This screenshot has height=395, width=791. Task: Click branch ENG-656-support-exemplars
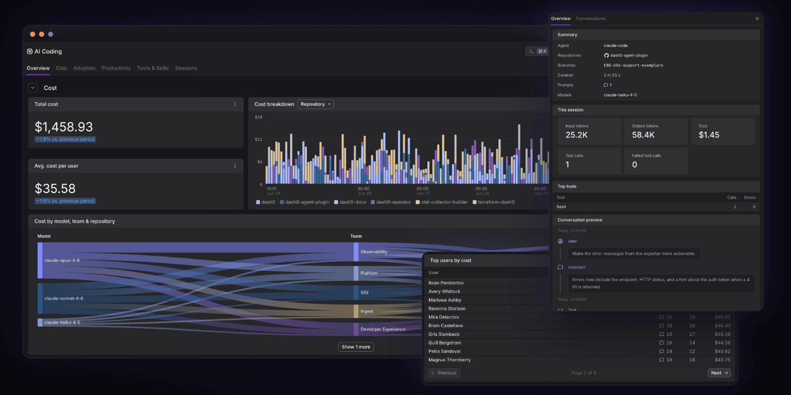point(633,65)
